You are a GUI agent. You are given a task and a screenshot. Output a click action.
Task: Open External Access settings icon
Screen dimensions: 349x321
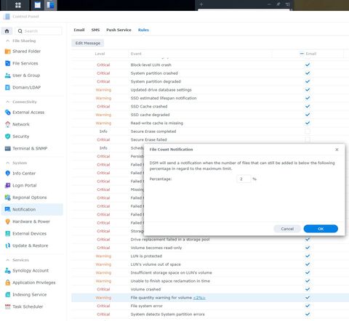click(x=8, y=113)
